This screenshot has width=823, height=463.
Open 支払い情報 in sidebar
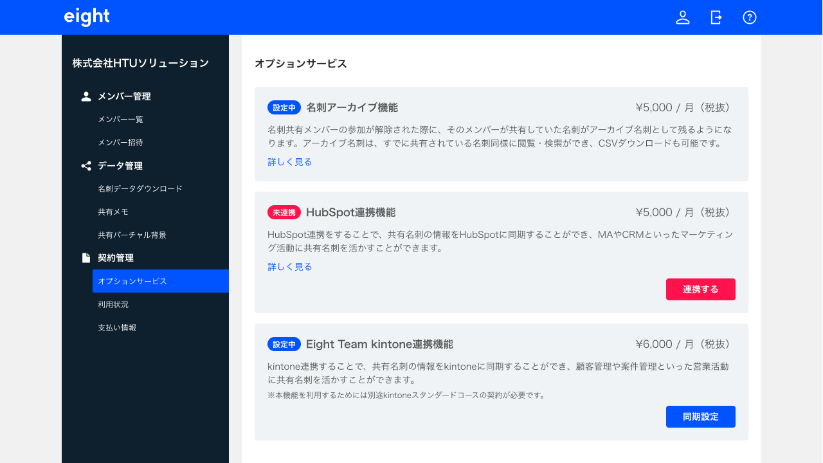click(x=117, y=328)
